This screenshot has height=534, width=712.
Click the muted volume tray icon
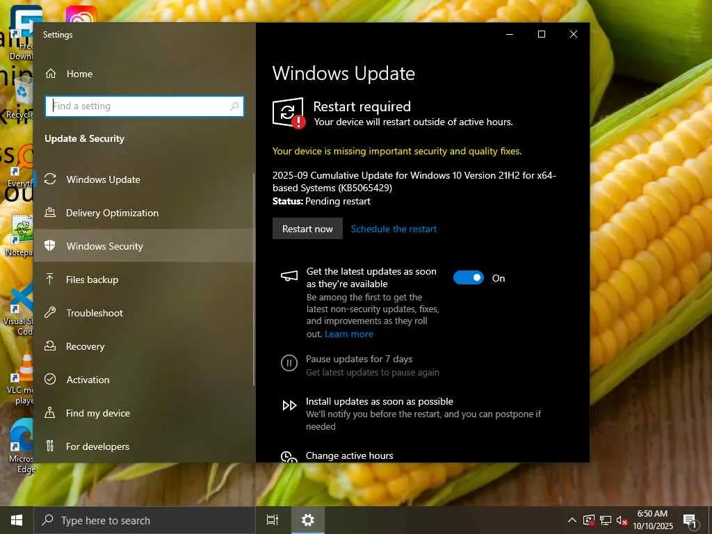622,520
